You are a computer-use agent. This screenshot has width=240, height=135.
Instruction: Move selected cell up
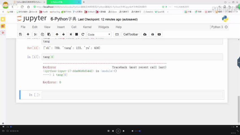57,34
